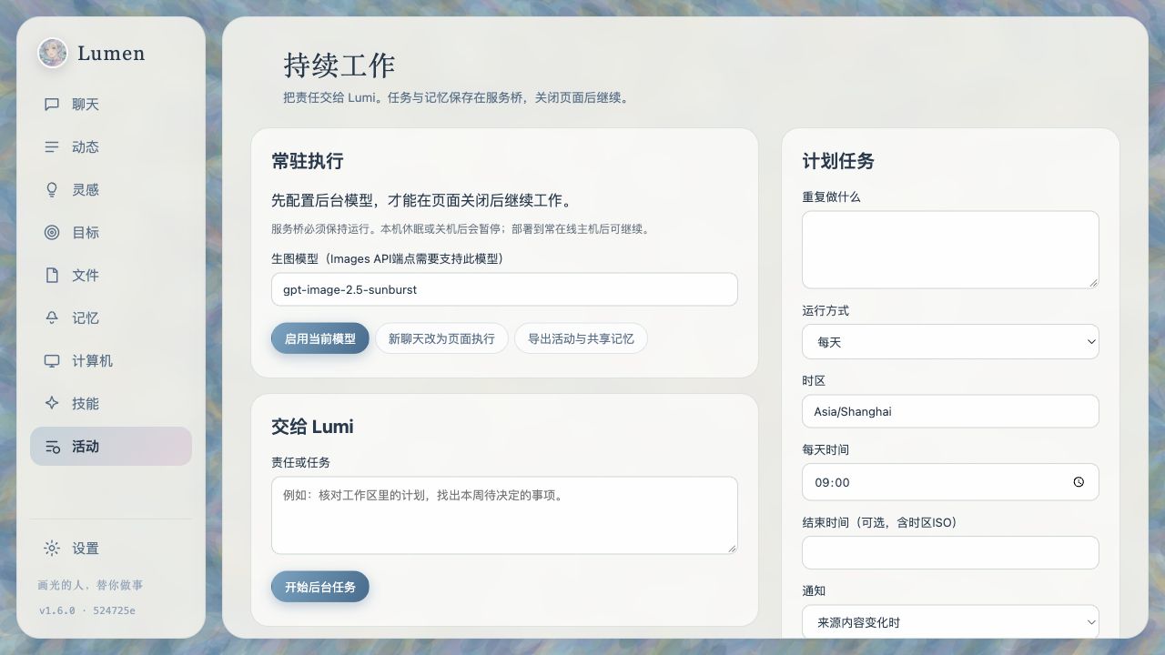This screenshot has height=655, width=1165.
Task: Click the Lumen avatar image
Action: pos(53,53)
